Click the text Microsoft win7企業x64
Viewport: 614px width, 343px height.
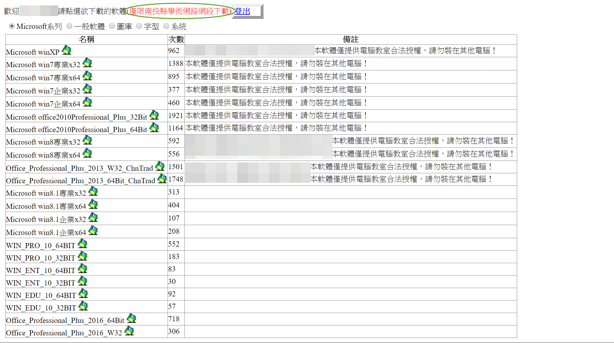point(43,104)
